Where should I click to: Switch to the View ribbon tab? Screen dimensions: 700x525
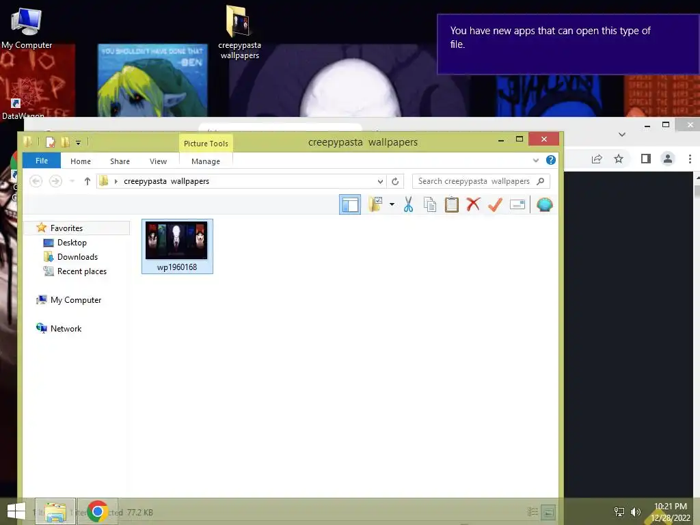tap(158, 161)
